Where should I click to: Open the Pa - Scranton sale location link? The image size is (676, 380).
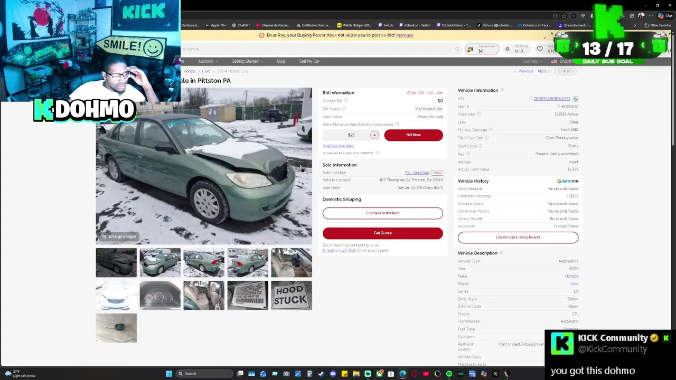(x=417, y=173)
